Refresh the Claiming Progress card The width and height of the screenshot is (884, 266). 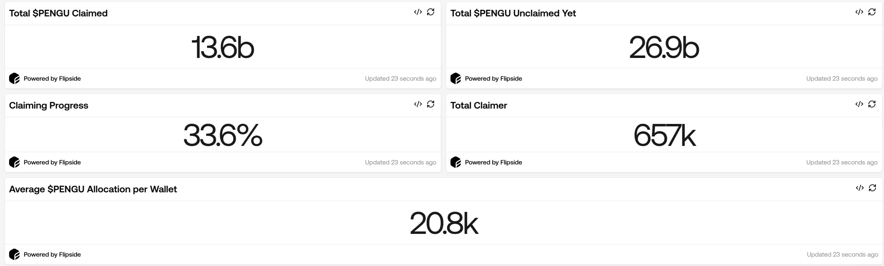coord(431,104)
